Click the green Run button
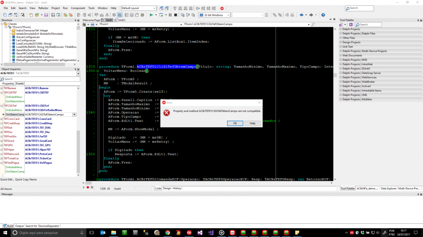 [151, 15]
